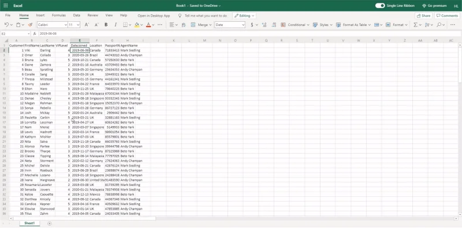Click the Undo arrow icon
Image resolution: width=462 pixels, height=228 pixels.
(x=6, y=25)
